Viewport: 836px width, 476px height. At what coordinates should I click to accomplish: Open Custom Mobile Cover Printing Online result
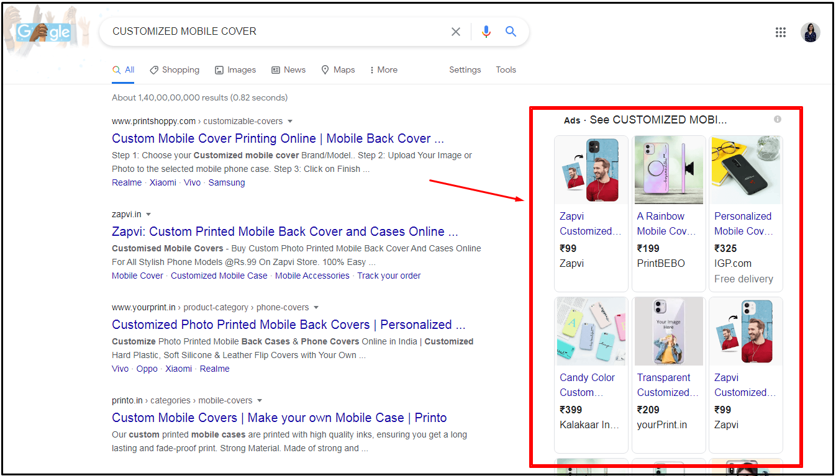click(x=278, y=138)
